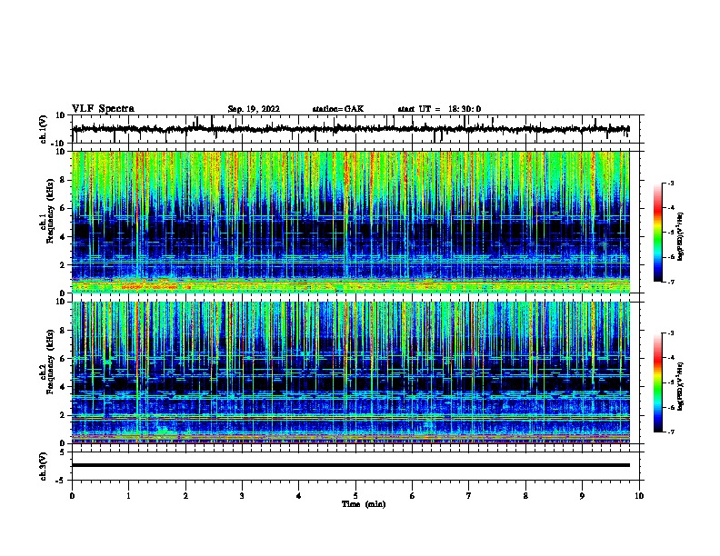Select the ch.3(V) axis label

43,466
